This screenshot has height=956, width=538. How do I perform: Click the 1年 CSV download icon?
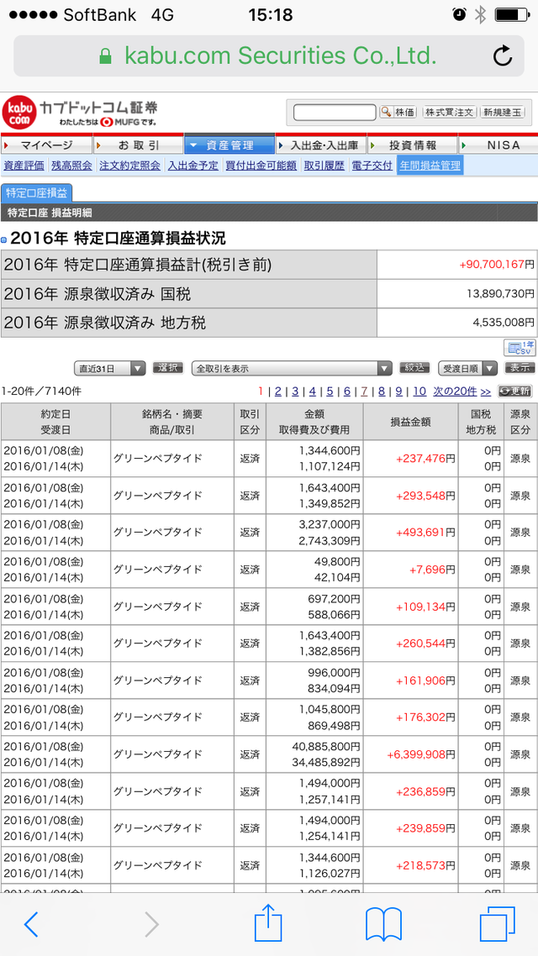(520, 348)
